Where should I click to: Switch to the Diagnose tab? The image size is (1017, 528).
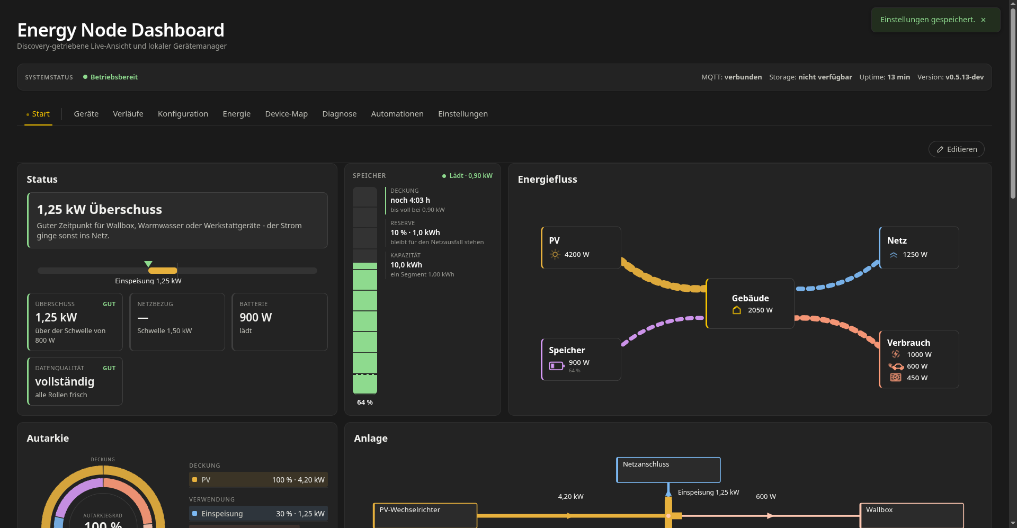(340, 114)
